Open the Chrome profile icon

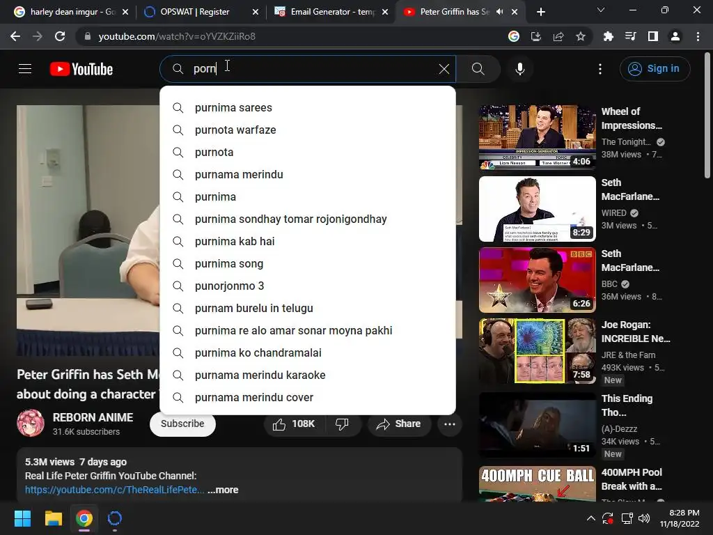click(x=675, y=36)
